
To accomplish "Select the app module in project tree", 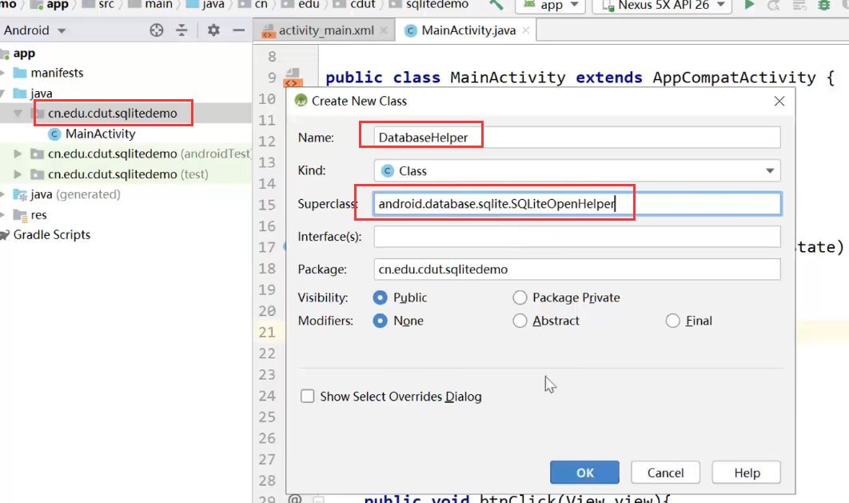I will 24,53.
